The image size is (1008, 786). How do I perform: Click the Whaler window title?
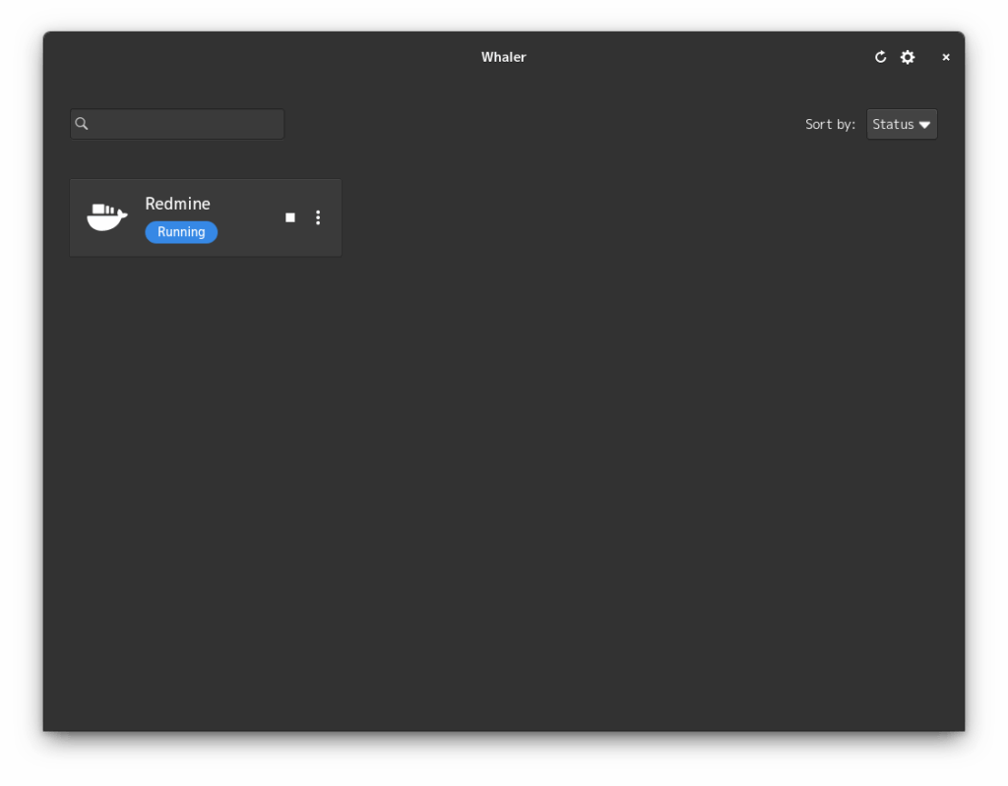pos(503,57)
